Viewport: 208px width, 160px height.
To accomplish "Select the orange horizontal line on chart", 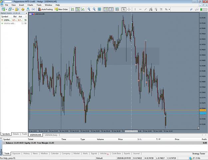I will click(x=114, y=110).
